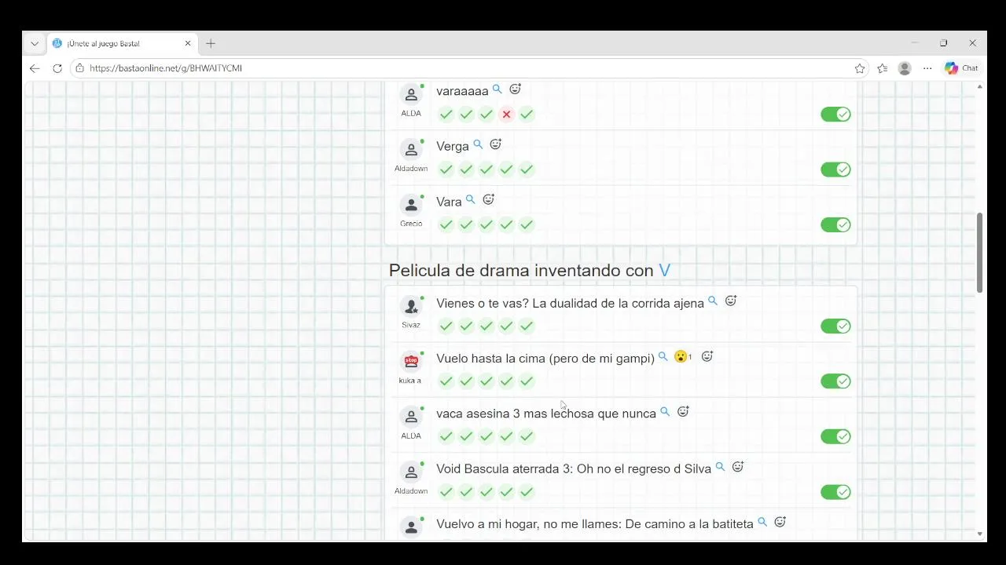Click Aldadown's avatar beside 'Void Bascula'

pos(411,472)
